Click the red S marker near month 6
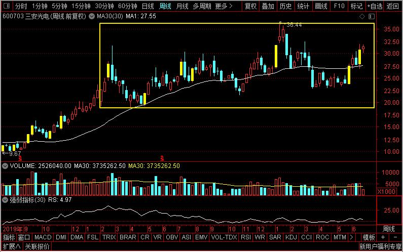This screenshot has width=403, height=252. [x=162, y=158]
